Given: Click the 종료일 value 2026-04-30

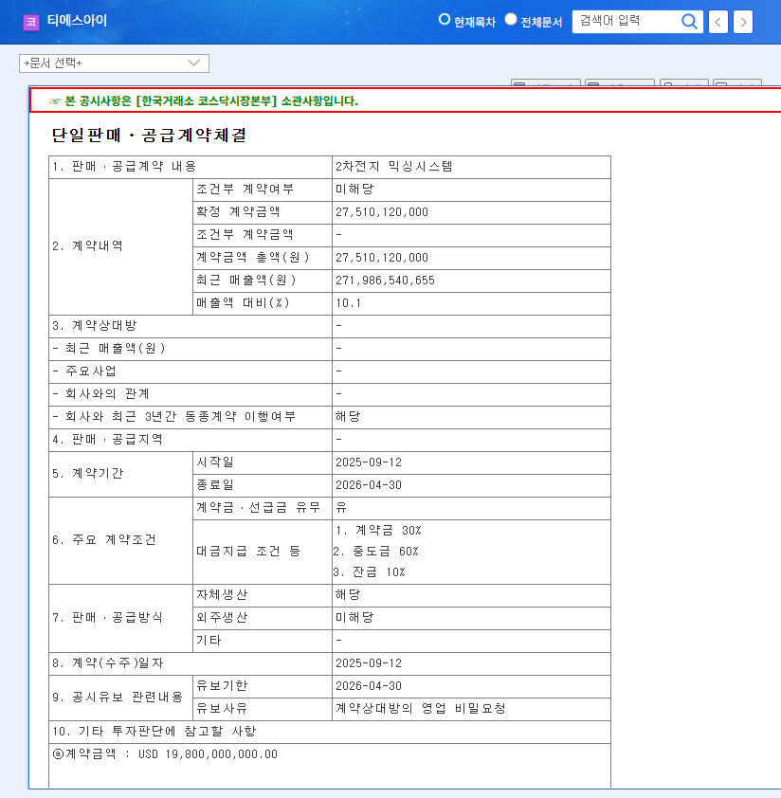Looking at the screenshot, I should [x=369, y=485].
